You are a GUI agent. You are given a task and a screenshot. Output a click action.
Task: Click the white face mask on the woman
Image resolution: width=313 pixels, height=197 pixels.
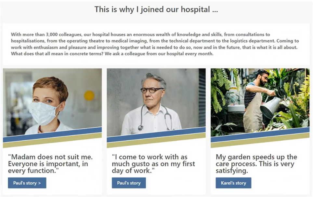(x=44, y=113)
